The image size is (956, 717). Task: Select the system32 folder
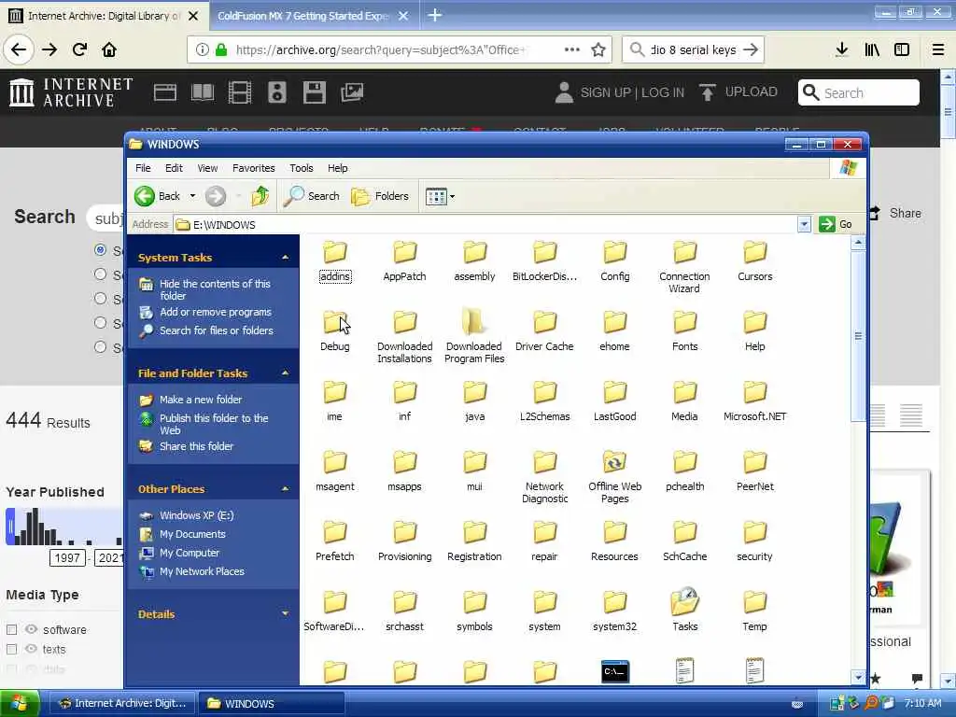[x=614, y=612]
